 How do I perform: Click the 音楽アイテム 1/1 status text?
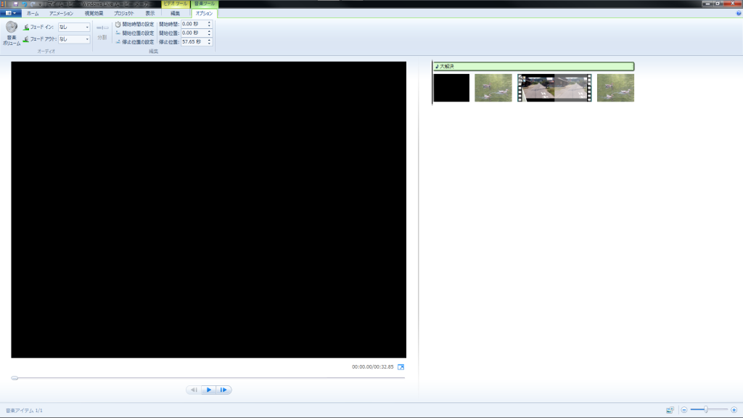(24, 411)
